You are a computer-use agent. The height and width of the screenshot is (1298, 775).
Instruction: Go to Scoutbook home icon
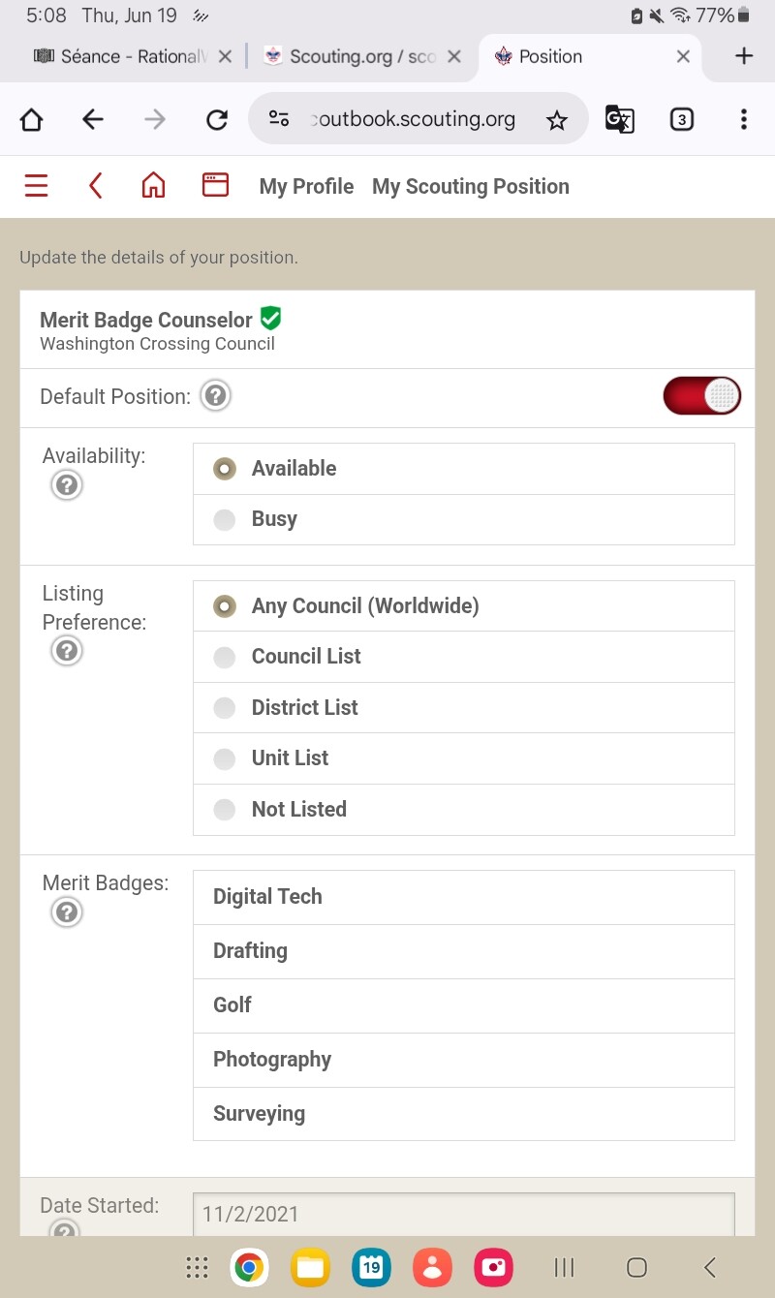click(153, 186)
